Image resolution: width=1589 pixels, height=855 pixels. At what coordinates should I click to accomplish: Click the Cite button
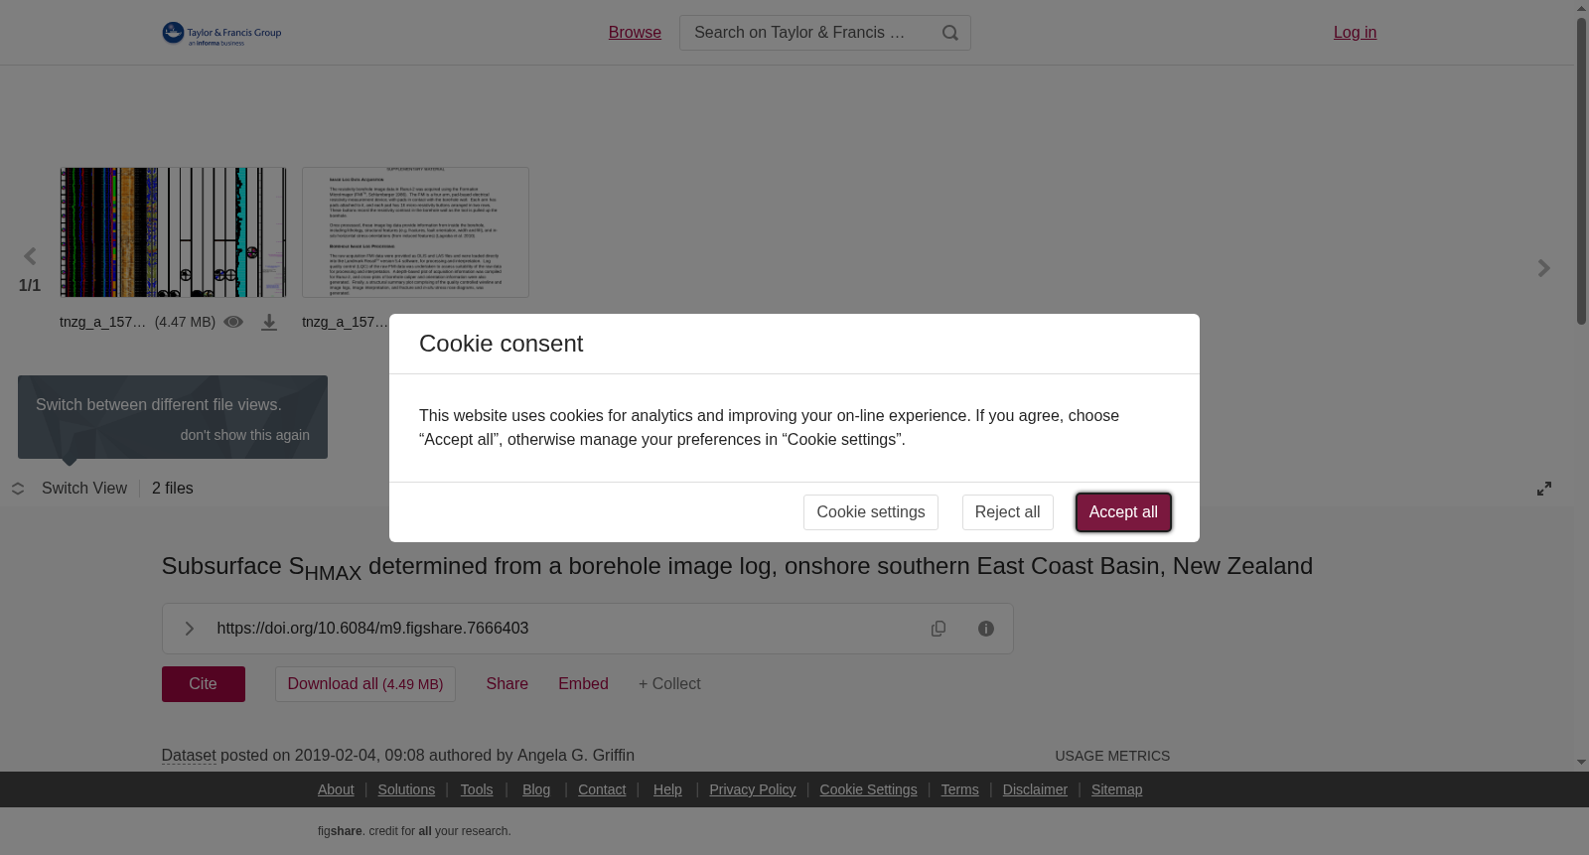pyautogui.click(x=204, y=684)
